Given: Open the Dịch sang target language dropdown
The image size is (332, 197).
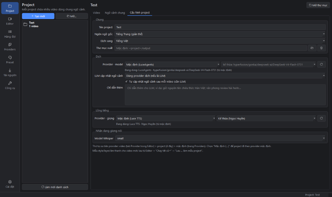Looking at the screenshot, I should pyautogui.click(x=220, y=41).
